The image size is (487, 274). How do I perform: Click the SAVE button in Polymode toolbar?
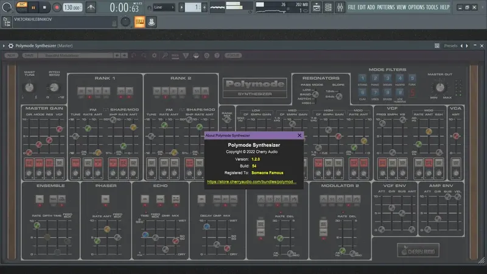pos(29,55)
